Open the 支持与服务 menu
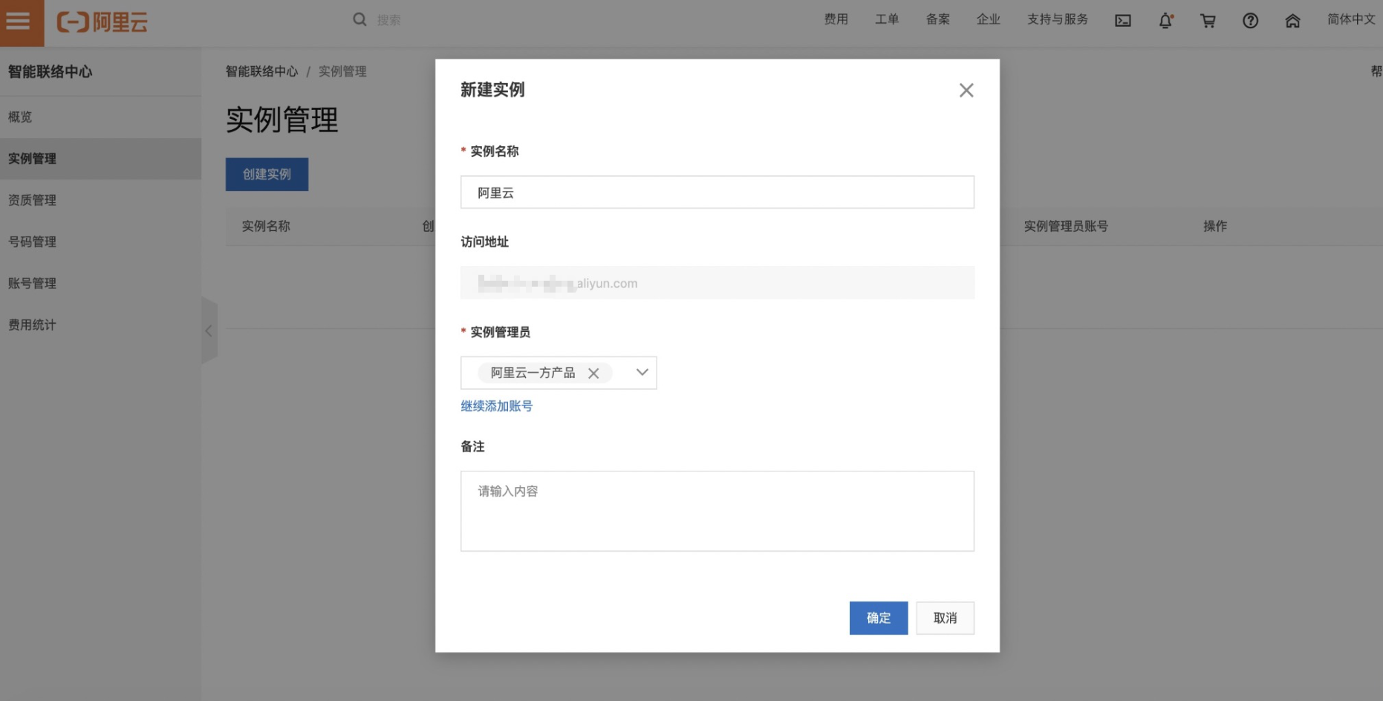This screenshot has width=1383, height=701. click(x=1058, y=19)
